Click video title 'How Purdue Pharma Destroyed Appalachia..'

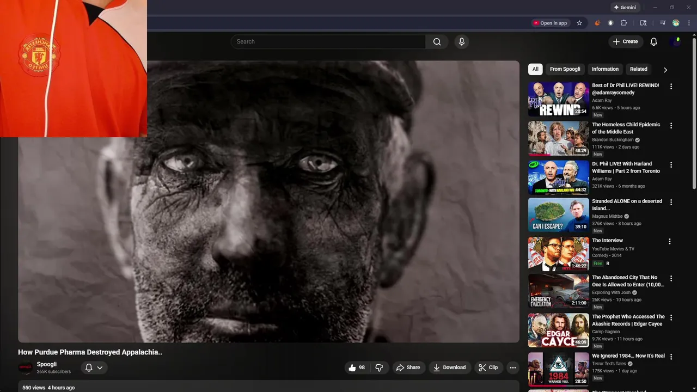[x=90, y=352]
